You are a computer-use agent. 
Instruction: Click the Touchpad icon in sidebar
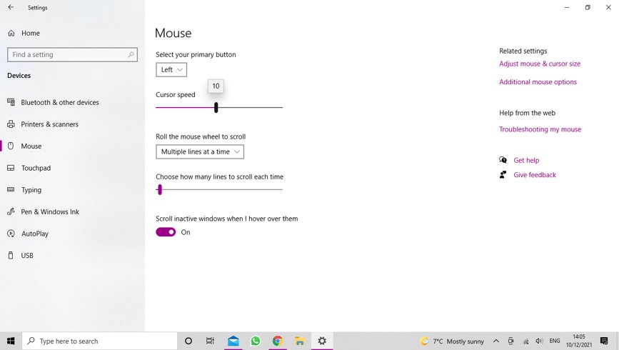(x=11, y=168)
